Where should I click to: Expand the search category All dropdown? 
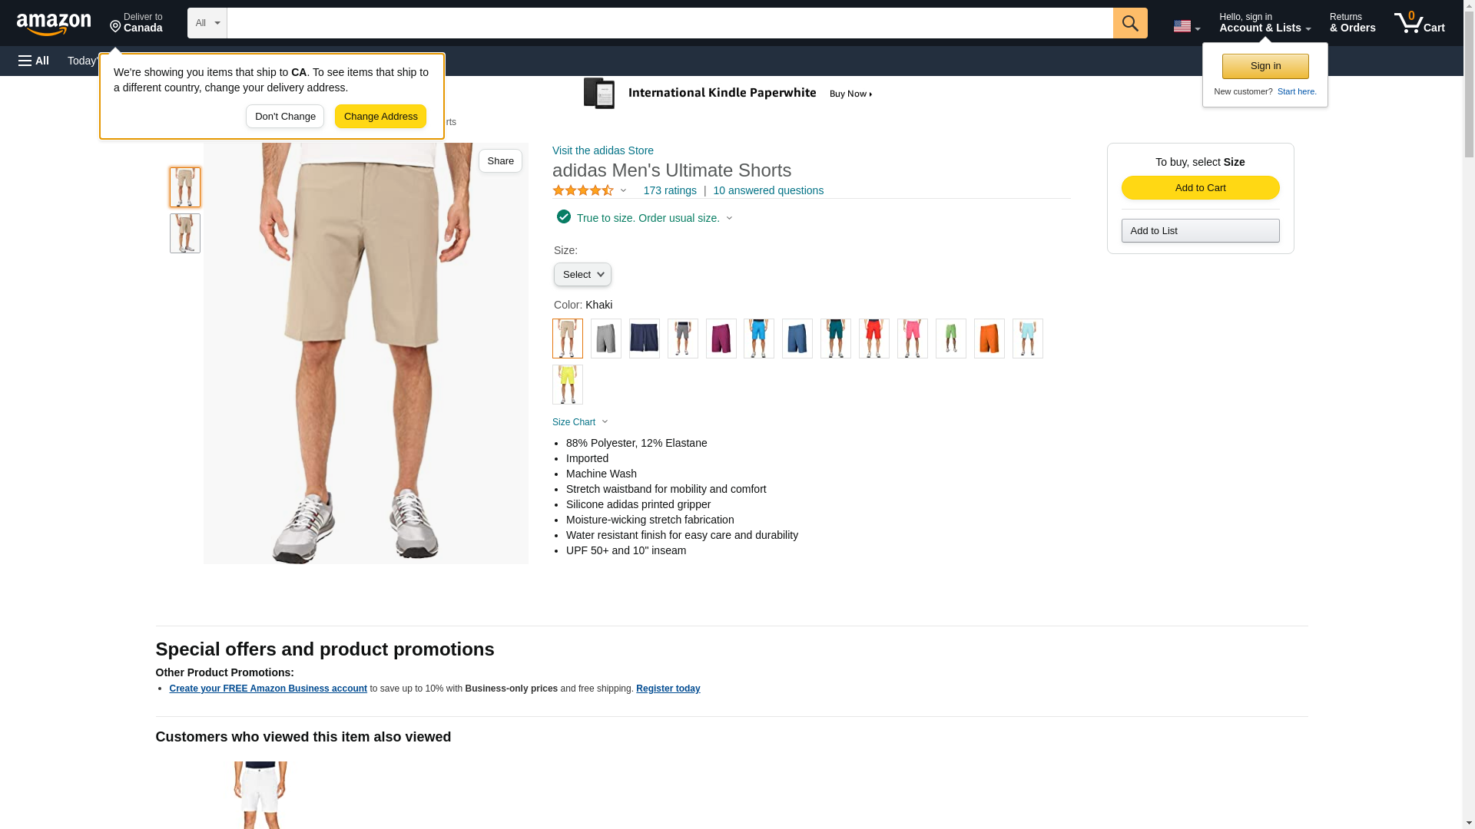[x=207, y=23]
